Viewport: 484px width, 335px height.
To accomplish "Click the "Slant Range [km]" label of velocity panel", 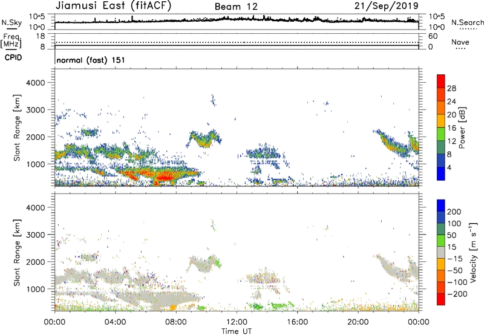I will pyautogui.click(x=17, y=252).
